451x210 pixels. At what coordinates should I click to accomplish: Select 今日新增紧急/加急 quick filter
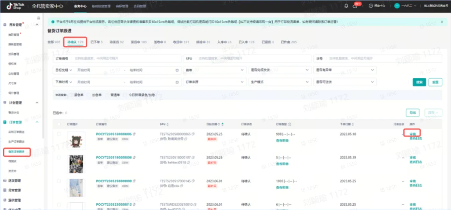pos(126,95)
